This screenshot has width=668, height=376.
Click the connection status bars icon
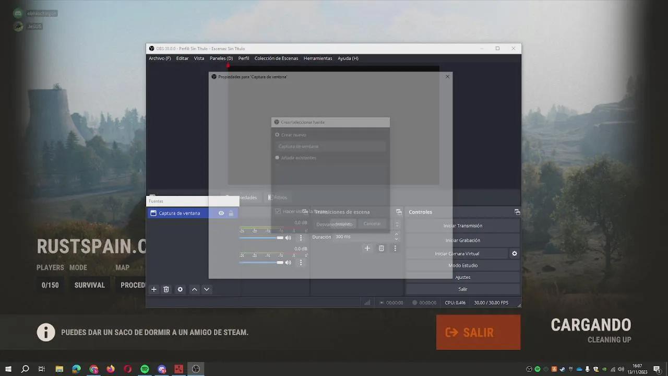tap(367, 302)
